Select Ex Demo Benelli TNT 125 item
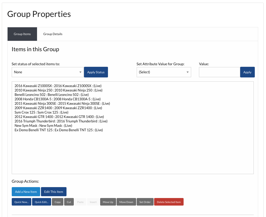266x217 pixels. (x=59, y=130)
